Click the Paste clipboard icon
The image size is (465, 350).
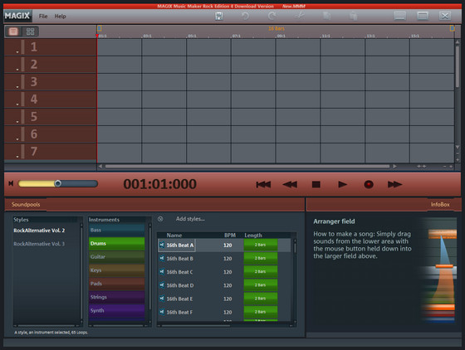(x=353, y=16)
